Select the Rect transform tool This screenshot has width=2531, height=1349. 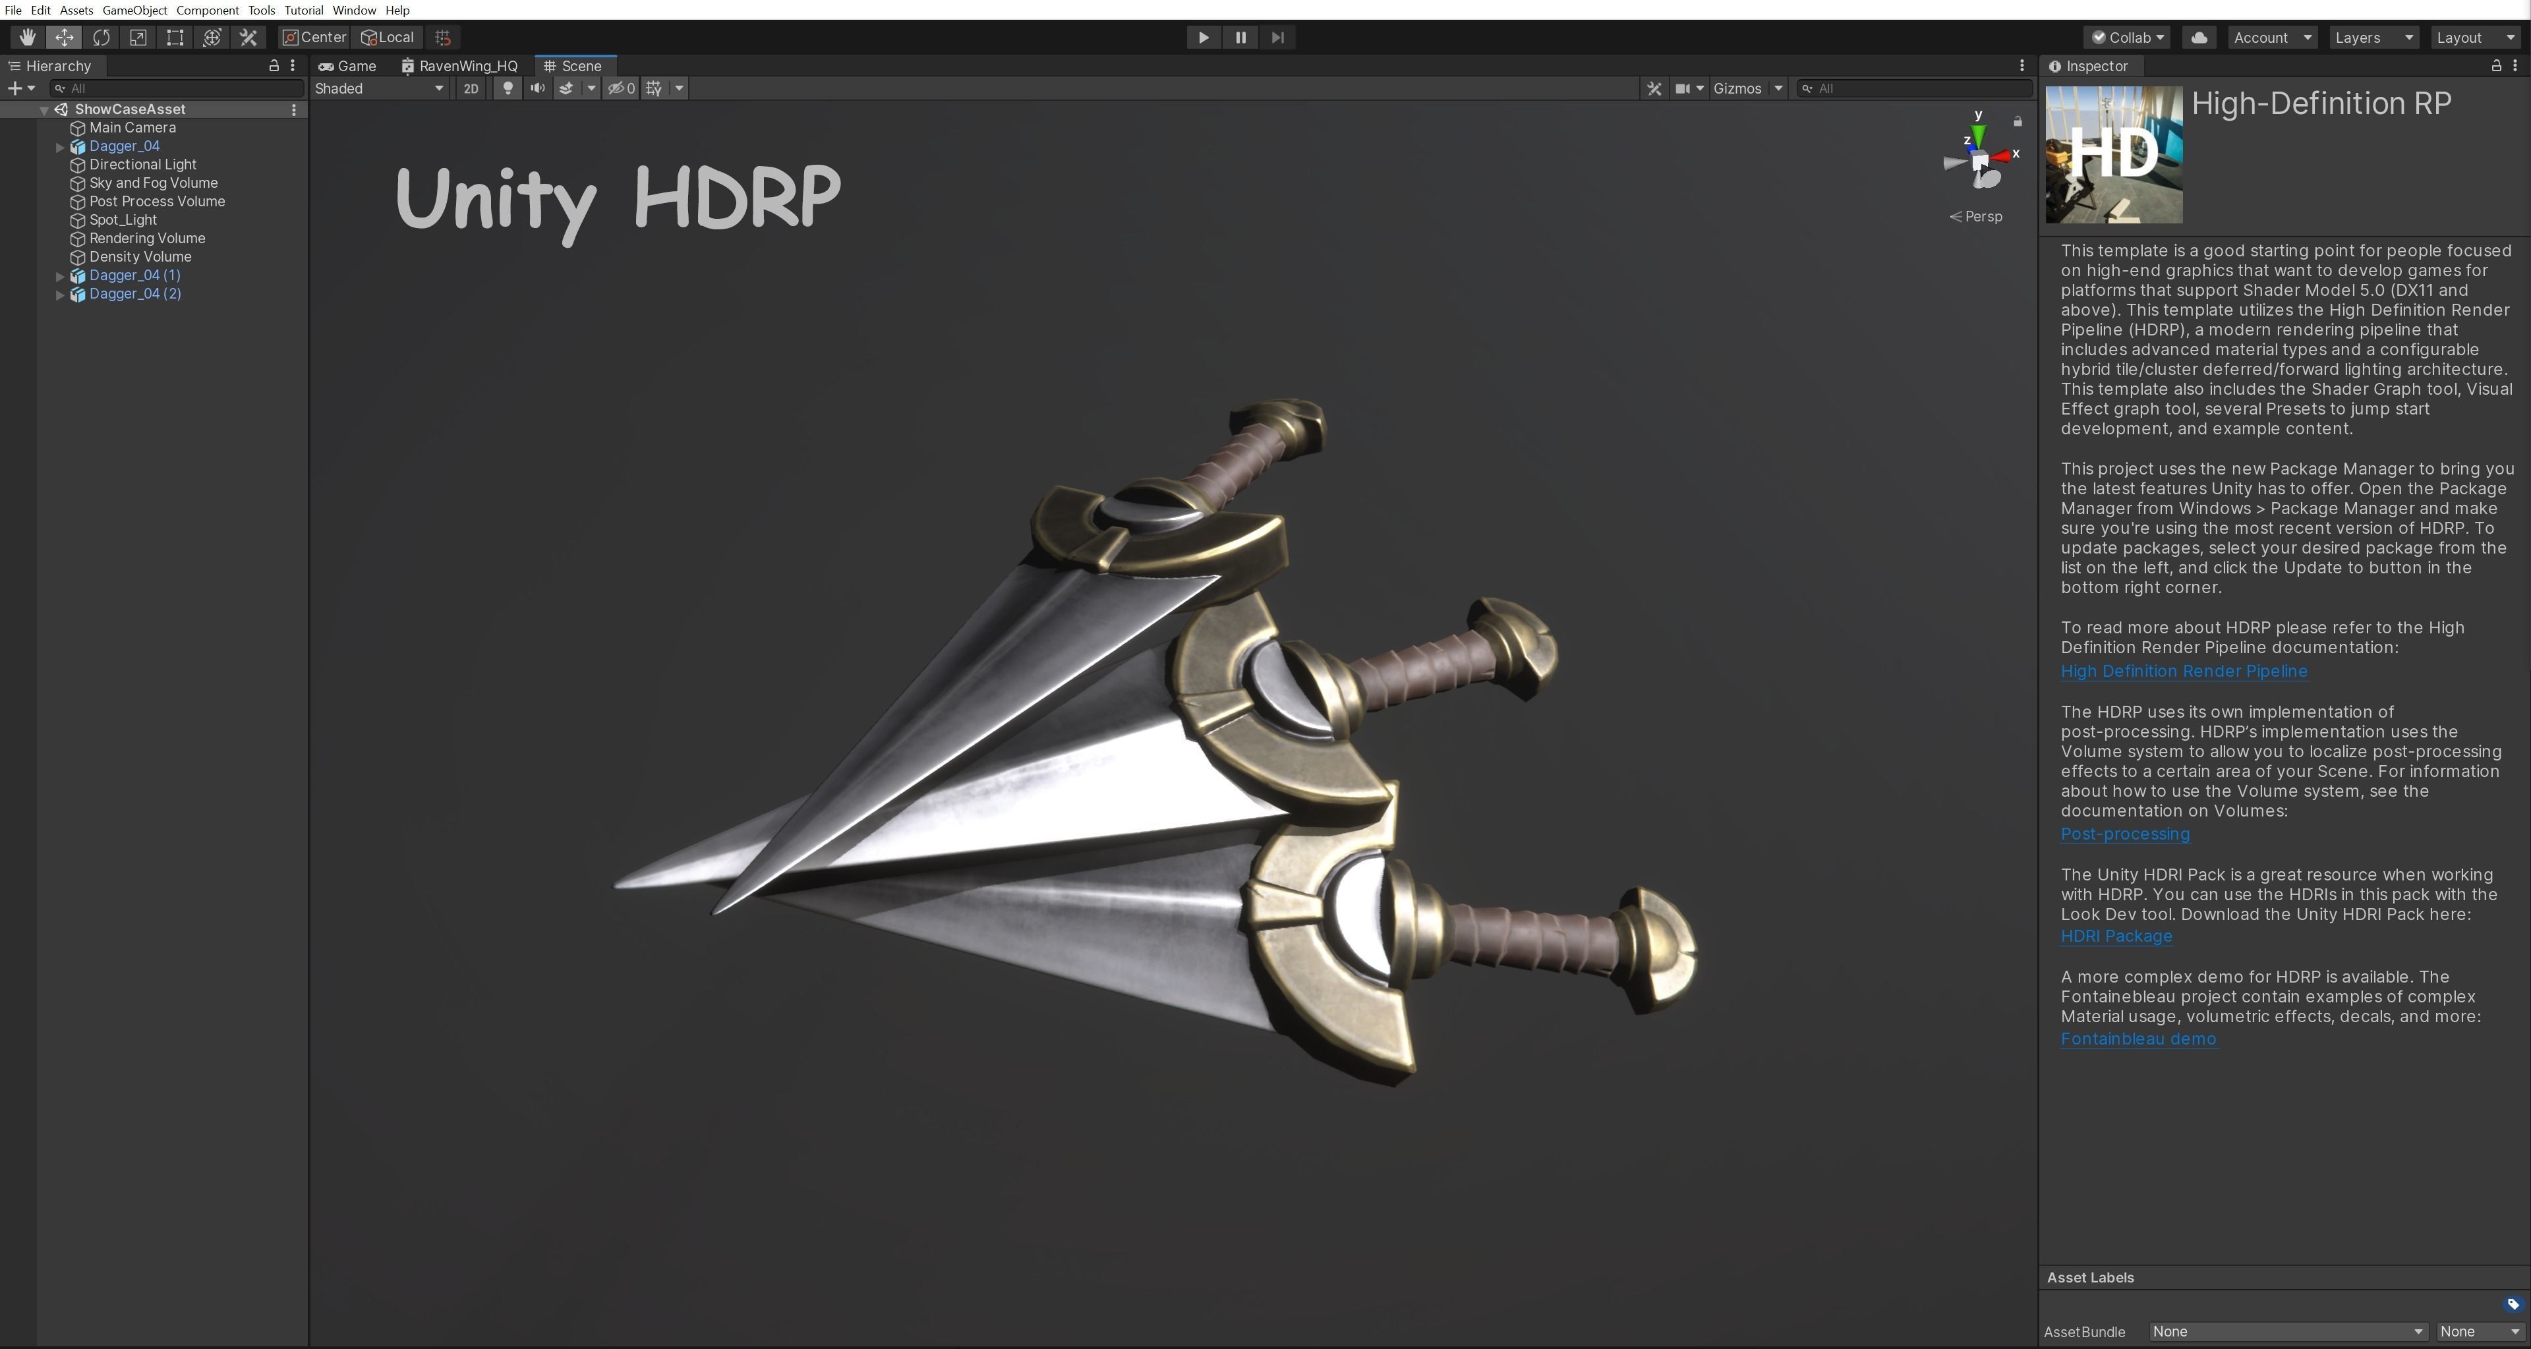(x=175, y=38)
